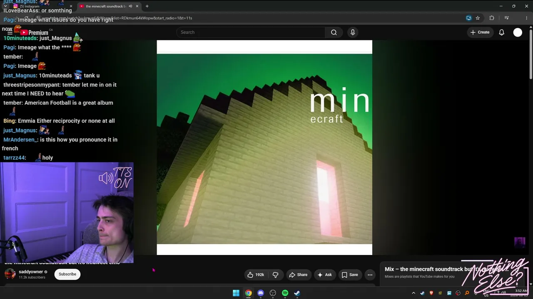533x299 pixels.
Task: Open Chrome from the taskbar
Action: [248, 293]
